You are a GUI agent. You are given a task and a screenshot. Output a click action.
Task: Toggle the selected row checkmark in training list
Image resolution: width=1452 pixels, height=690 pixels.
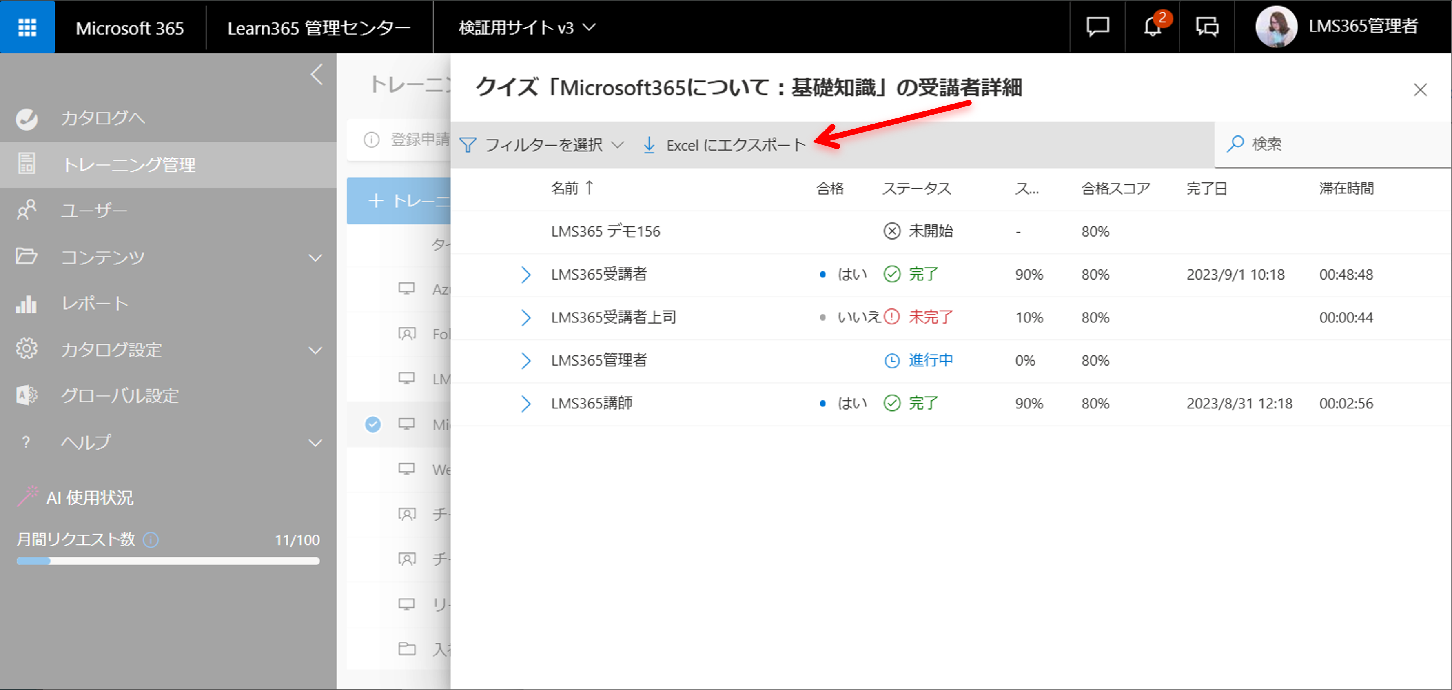(372, 424)
